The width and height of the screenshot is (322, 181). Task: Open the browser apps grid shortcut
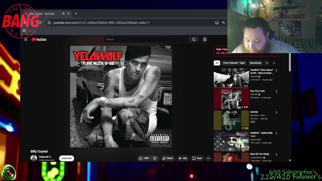[x=24, y=31]
